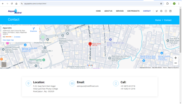Image resolution: width=183 pixels, height=106 pixels.
Task: Click the Contact breadcrumb link
Action: tap(168, 20)
